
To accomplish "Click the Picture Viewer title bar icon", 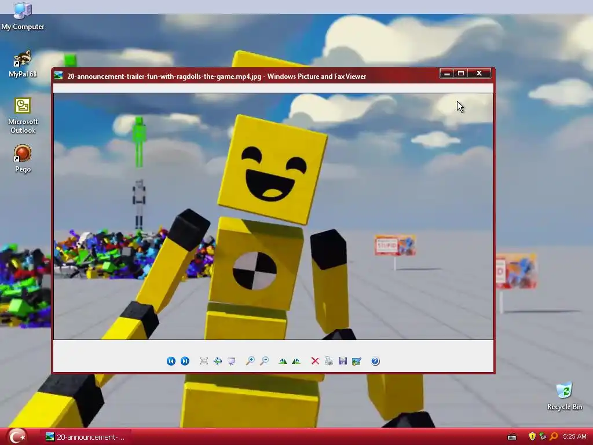I will (x=58, y=76).
